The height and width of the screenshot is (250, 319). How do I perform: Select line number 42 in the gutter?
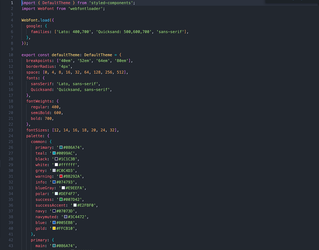click(11, 240)
